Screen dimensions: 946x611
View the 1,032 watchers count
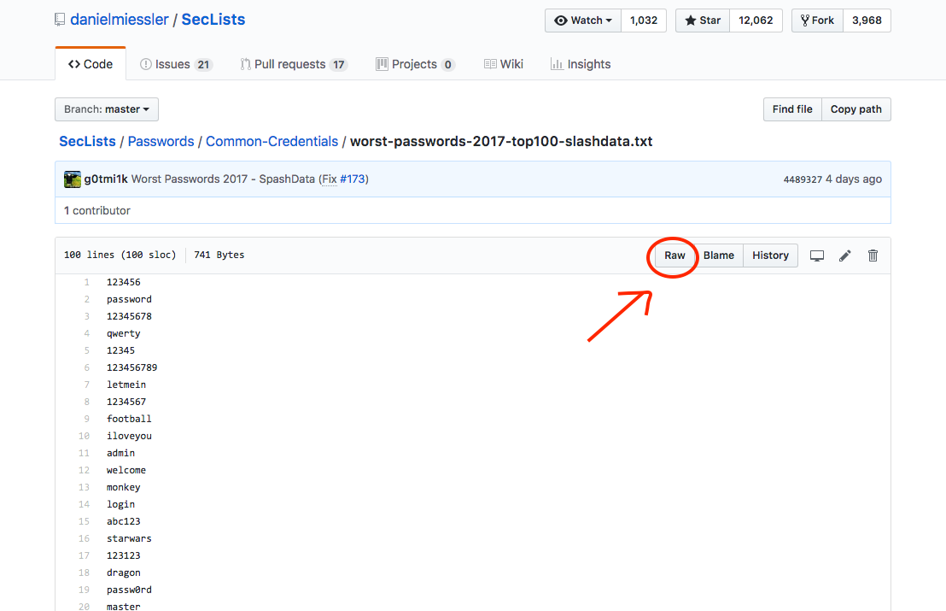[644, 21]
